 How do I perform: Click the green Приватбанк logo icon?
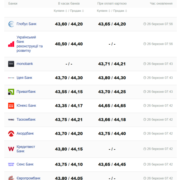pyautogui.click(x=11, y=92)
